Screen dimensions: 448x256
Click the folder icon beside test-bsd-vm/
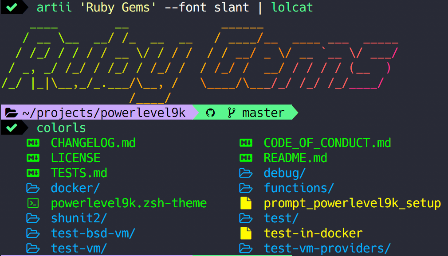point(33,233)
